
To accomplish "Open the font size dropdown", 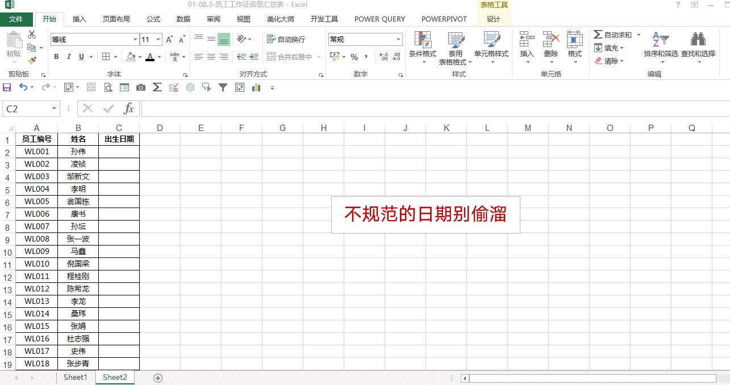I will coord(158,39).
